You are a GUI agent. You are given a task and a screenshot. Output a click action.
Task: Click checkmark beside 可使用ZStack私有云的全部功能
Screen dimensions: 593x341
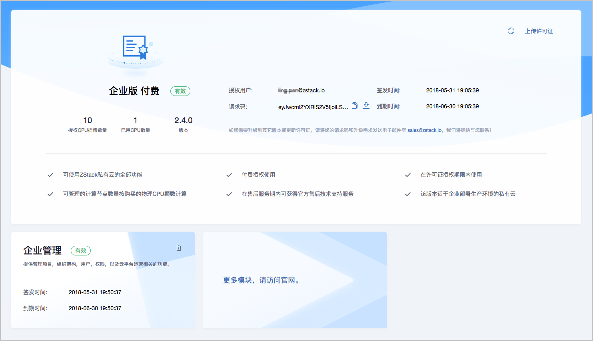pyautogui.click(x=50, y=175)
